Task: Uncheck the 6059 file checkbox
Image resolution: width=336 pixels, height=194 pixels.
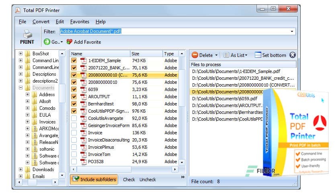Action: coord(74,89)
